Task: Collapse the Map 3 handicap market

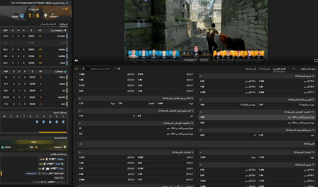Action: pyautogui.click(x=80, y=152)
